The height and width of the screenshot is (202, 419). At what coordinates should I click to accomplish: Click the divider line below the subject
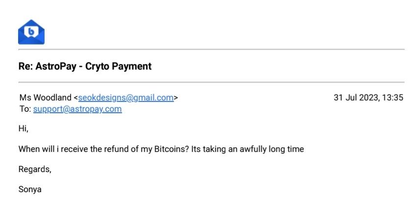pyautogui.click(x=211, y=82)
